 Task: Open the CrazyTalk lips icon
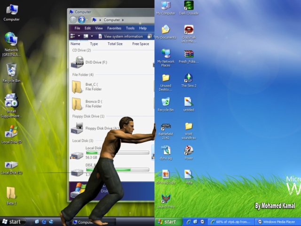tap(189, 34)
